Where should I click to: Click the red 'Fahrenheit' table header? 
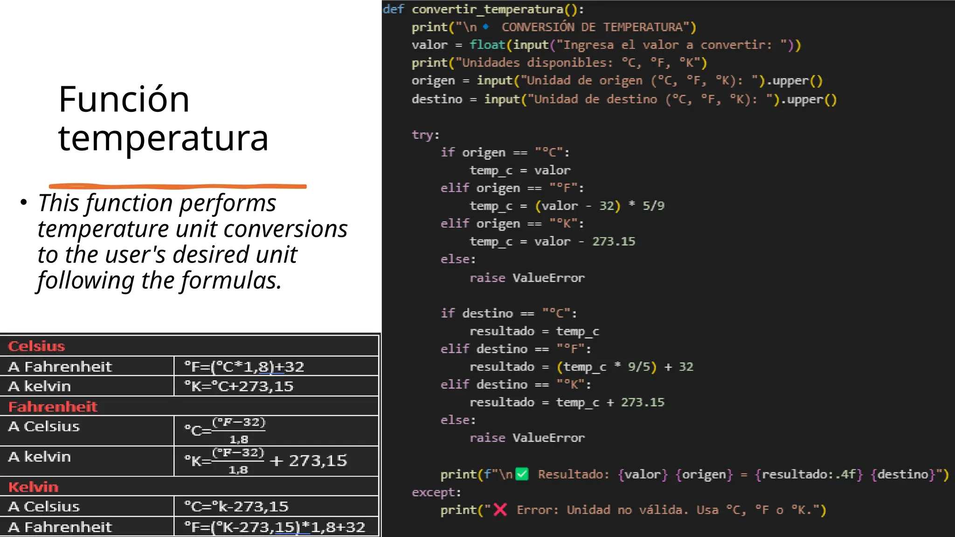[53, 406]
